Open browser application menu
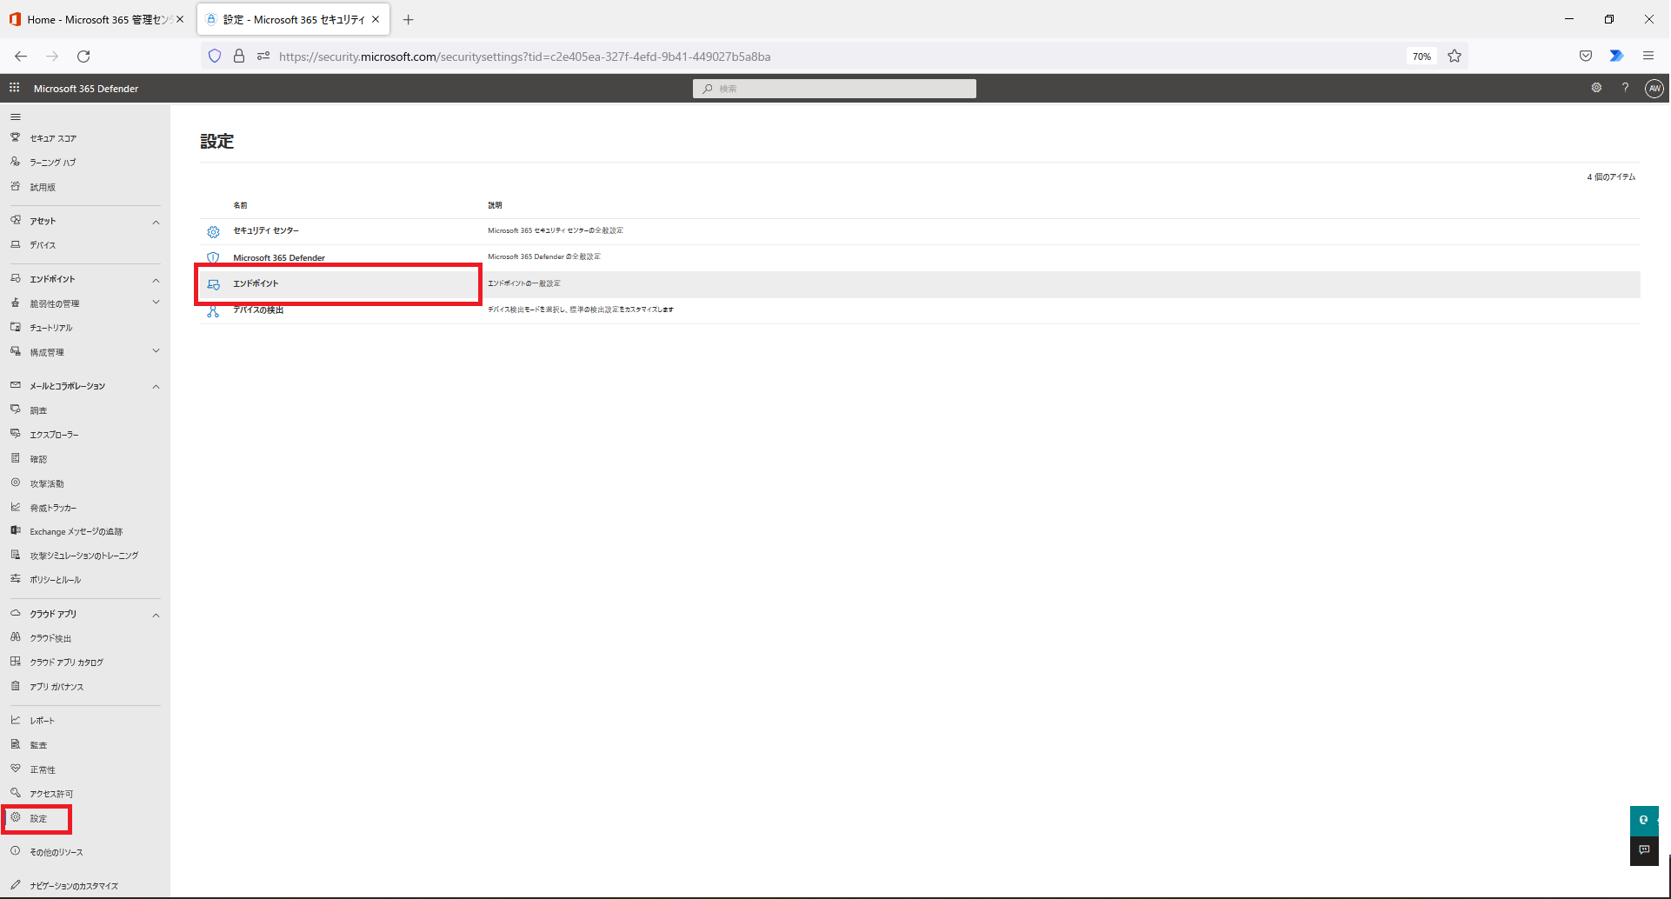 pyautogui.click(x=1648, y=56)
